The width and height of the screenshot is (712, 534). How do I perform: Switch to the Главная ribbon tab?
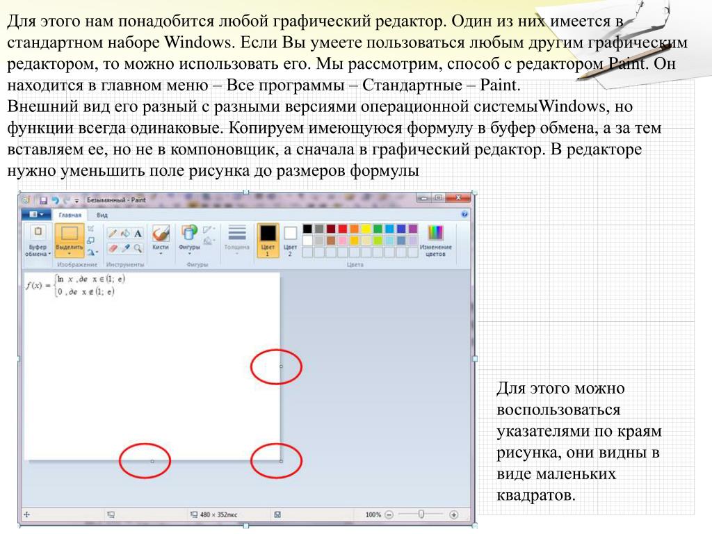(x=70, y=215)
